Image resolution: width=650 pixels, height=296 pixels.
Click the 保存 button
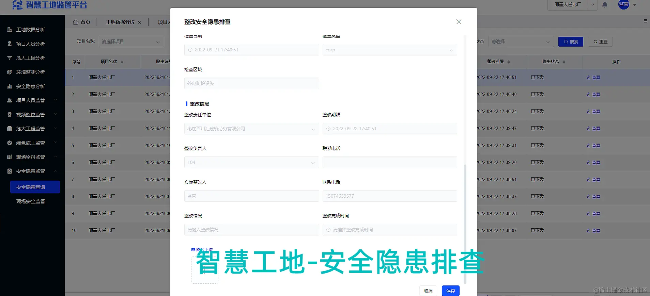451,291
